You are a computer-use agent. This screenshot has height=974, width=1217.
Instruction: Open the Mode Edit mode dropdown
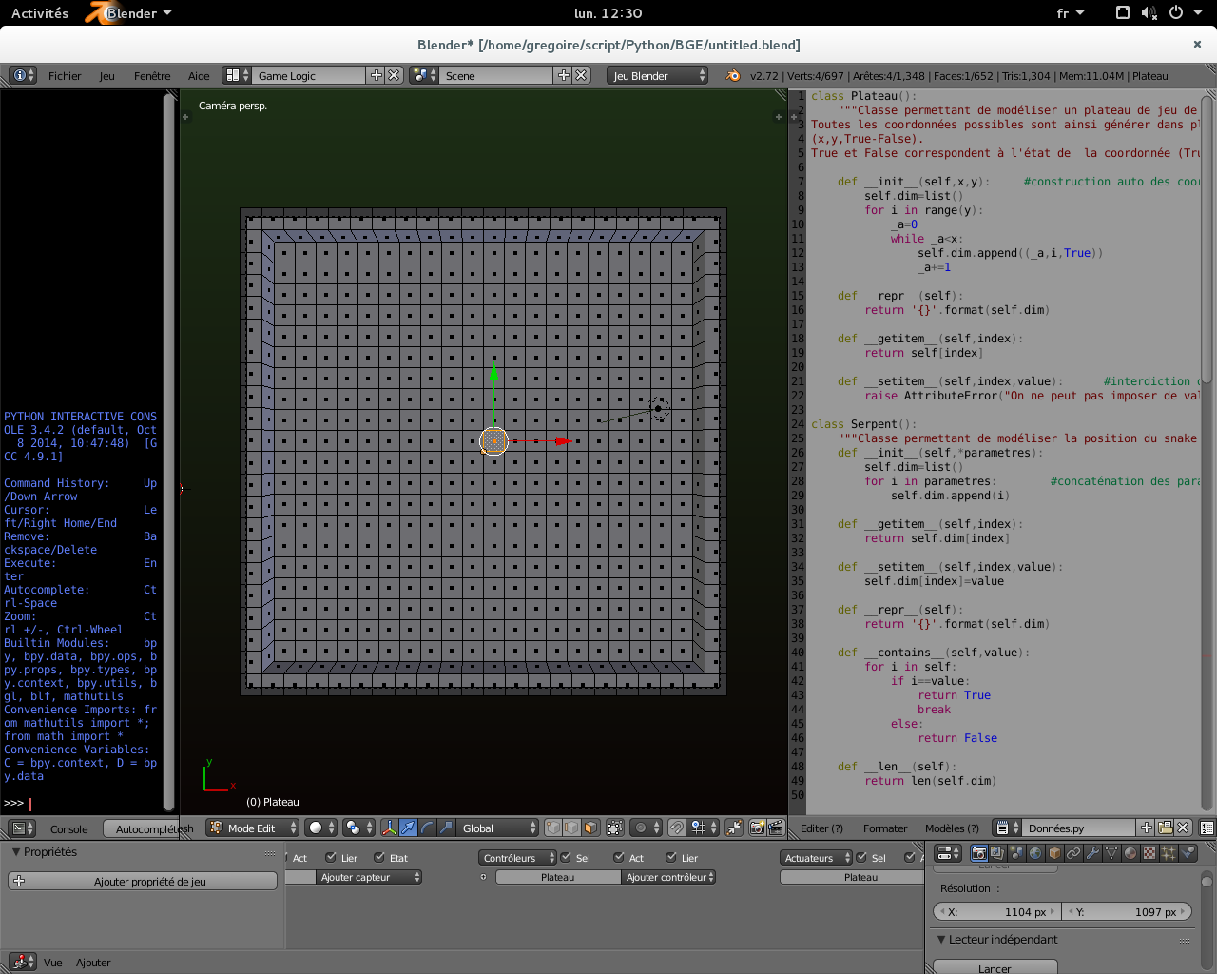[249, 828]
